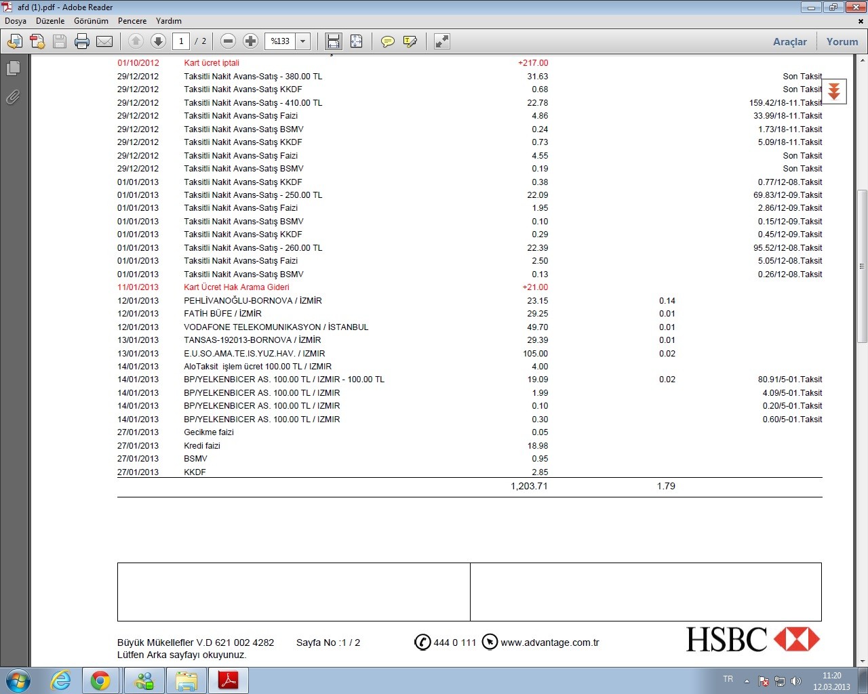Click the volume speaker tray icon
The image size is (868, 694).
[796, 681]
